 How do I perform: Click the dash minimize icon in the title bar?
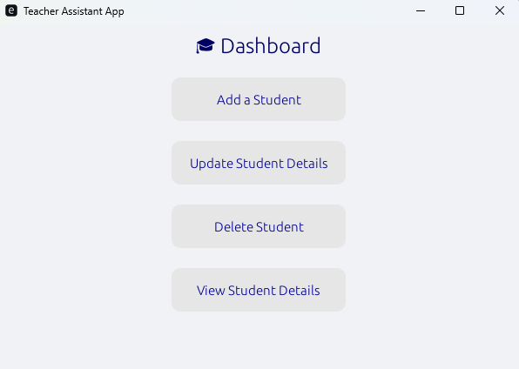click(x=421, y=10)
